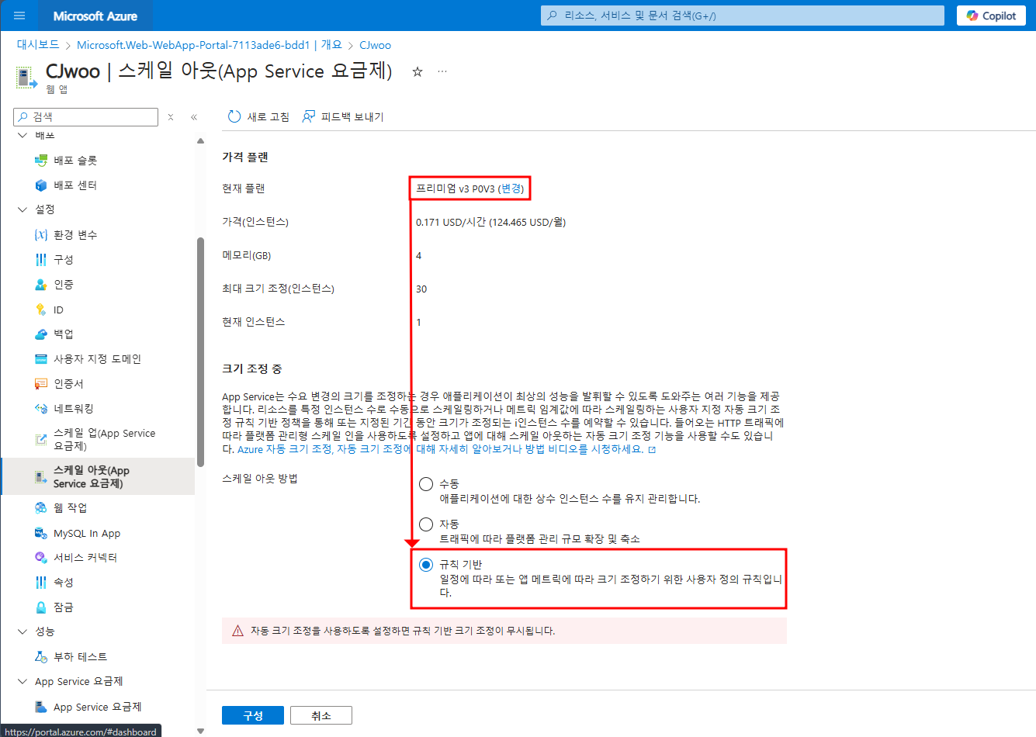Viewport: 1036px width, 737px height.
Task: Collapse the sidebar with double chevron
Action: (194, 117)
